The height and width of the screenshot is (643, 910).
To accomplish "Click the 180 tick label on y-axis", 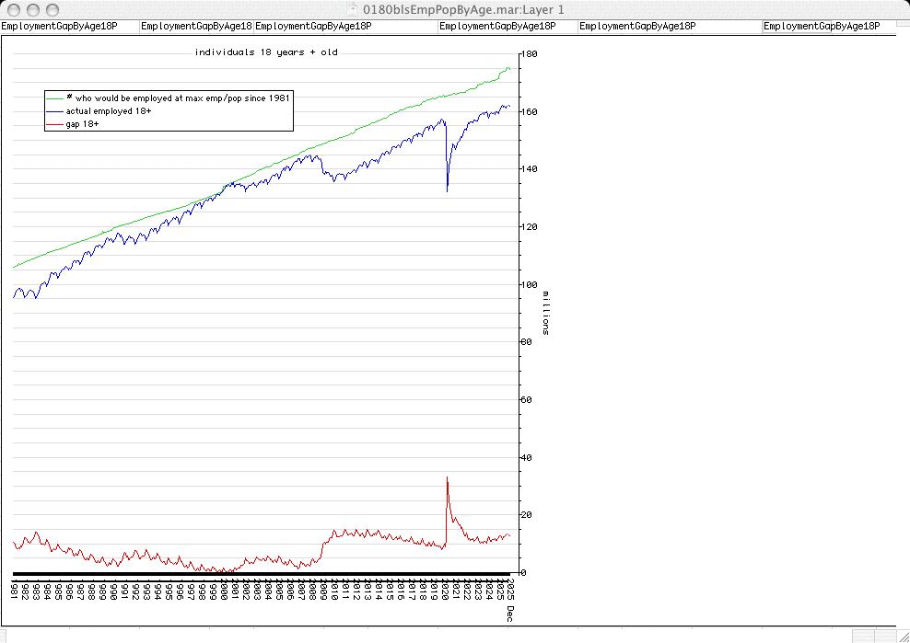I will click(530, 55).
